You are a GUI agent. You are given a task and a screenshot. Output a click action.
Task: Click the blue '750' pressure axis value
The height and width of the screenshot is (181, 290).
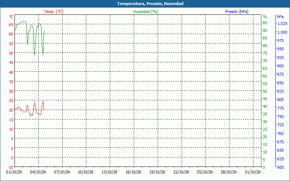point(280,117)
